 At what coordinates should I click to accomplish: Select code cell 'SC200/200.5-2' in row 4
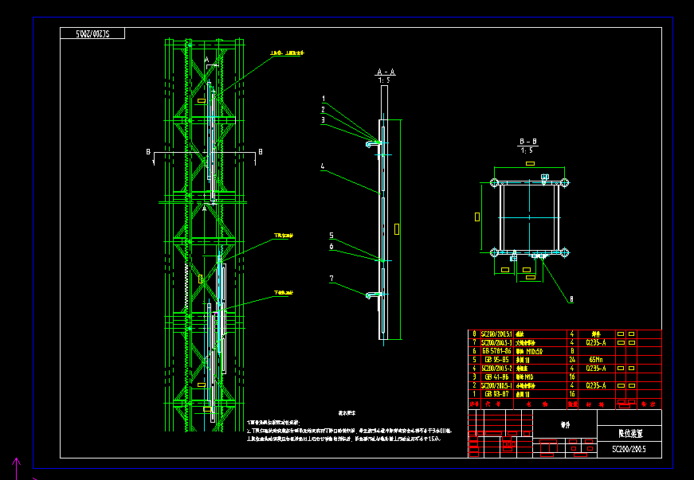click(x=496, y=369)
